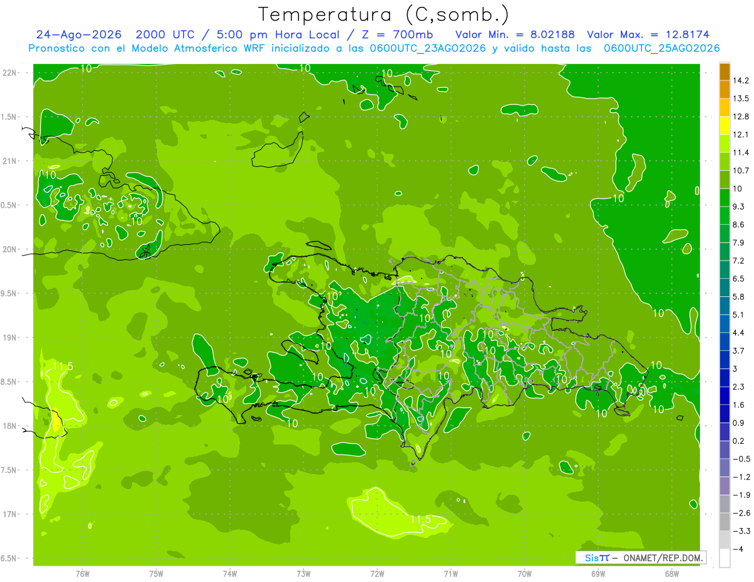Image resolution: width=754 pixels, height=582 pixels.
Task: Click the "19N" latitude axis label
Action: (x=9, y=338)
